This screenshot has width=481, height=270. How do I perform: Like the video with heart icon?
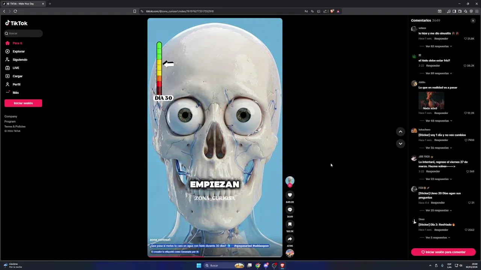point(290,195)
